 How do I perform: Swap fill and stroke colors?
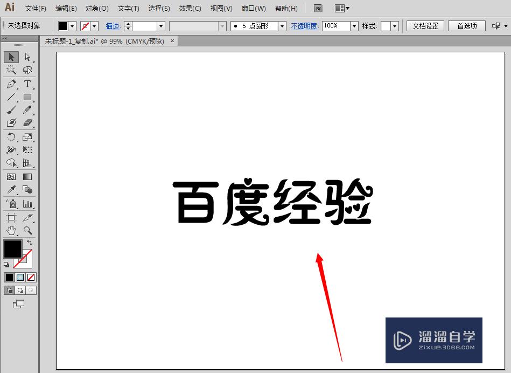[x=30, y=243]
